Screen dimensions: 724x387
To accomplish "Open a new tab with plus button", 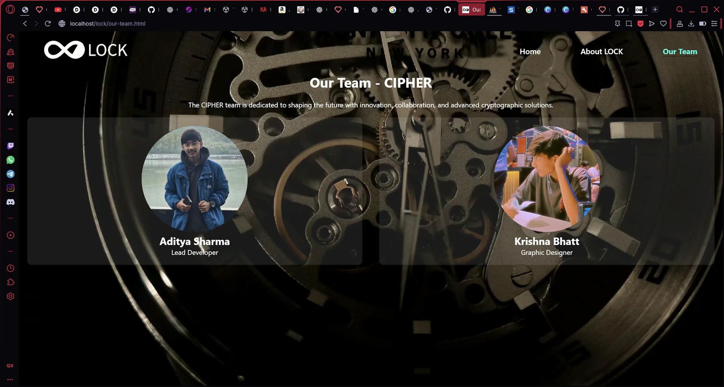I will coord(655,9).
